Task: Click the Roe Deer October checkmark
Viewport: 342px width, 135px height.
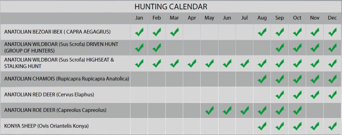Action: click(x=297, y=110)
